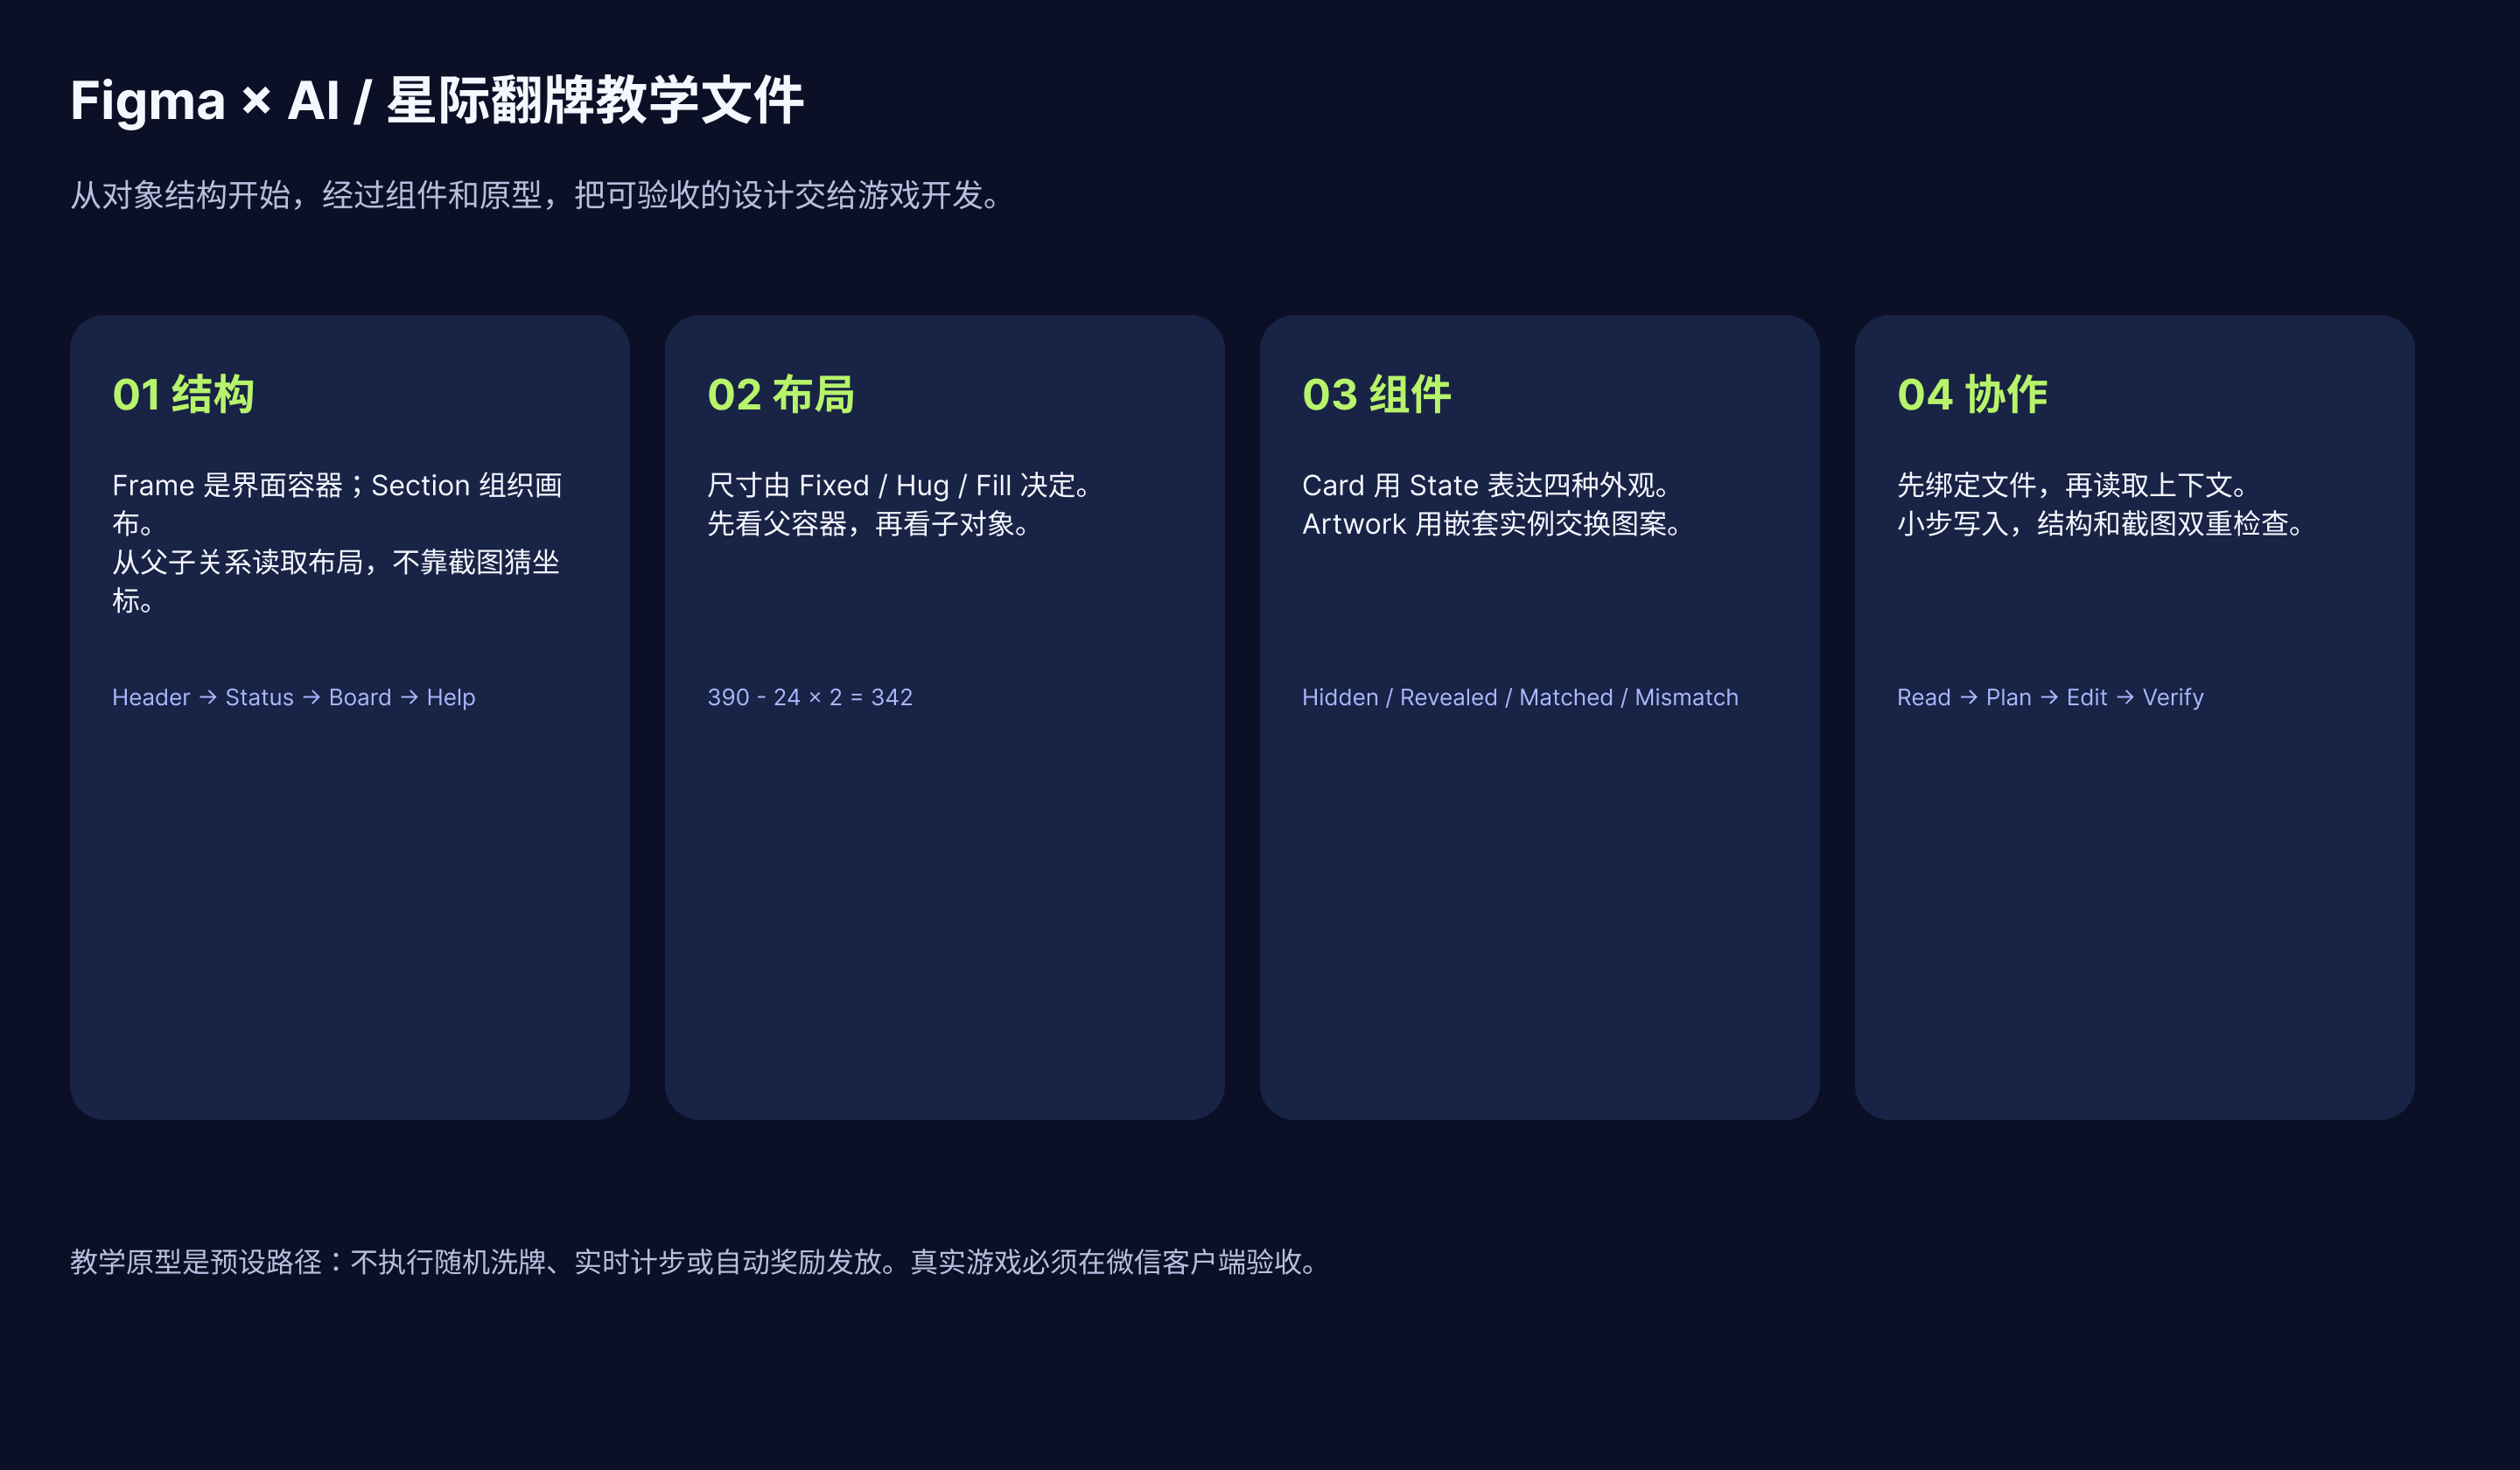This screenshot has height=1470, width=2520.
Task: Select the line "从父子关系读取布局，不靠截图猜坐标。"
Action: pos(336,581)
